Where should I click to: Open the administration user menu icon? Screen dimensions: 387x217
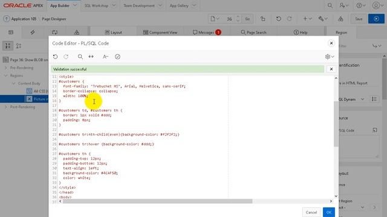pyautogui.click(x=343, y=5)
